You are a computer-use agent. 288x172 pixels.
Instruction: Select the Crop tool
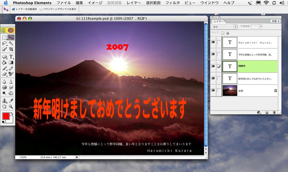tap(11, 49)
